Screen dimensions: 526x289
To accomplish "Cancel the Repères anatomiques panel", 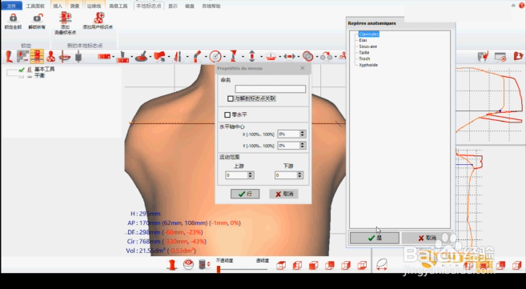I will (x=427, y=238).
